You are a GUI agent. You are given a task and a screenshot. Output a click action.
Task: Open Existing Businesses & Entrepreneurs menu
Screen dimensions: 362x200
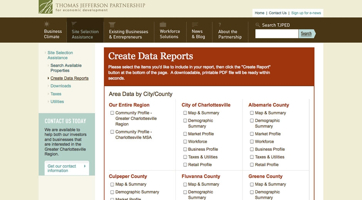pyautogui.click(x=129, y=34)
